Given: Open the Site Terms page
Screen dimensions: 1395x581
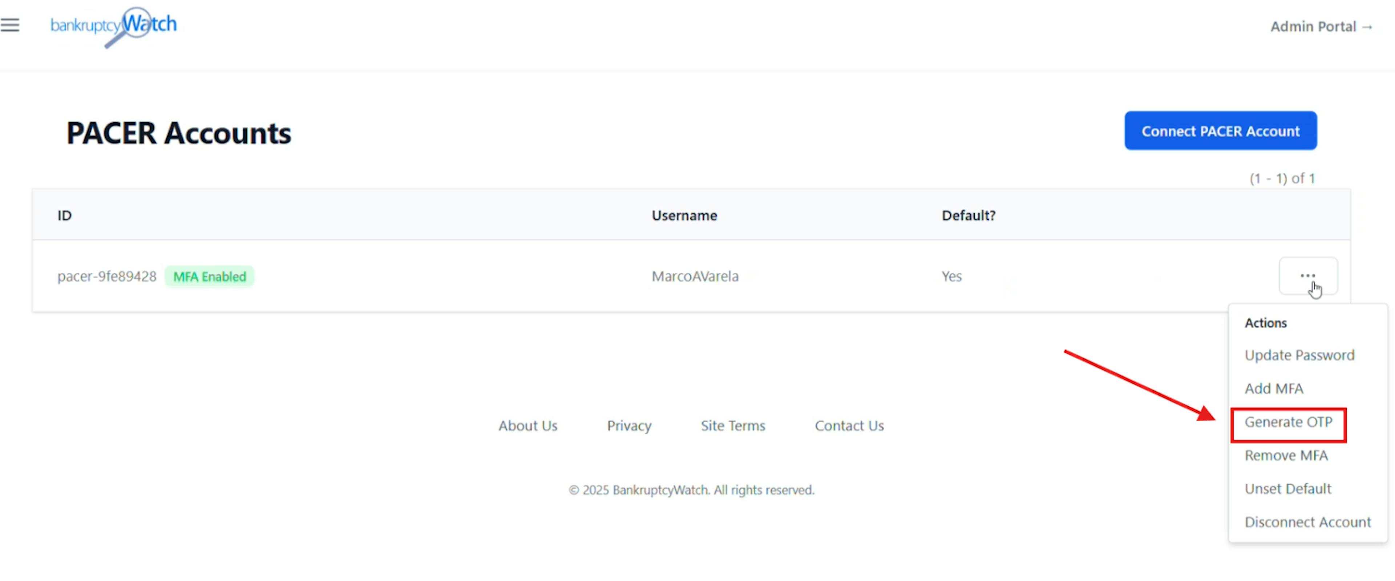Looking at the screenshot, I should click(x=733, y=425).
